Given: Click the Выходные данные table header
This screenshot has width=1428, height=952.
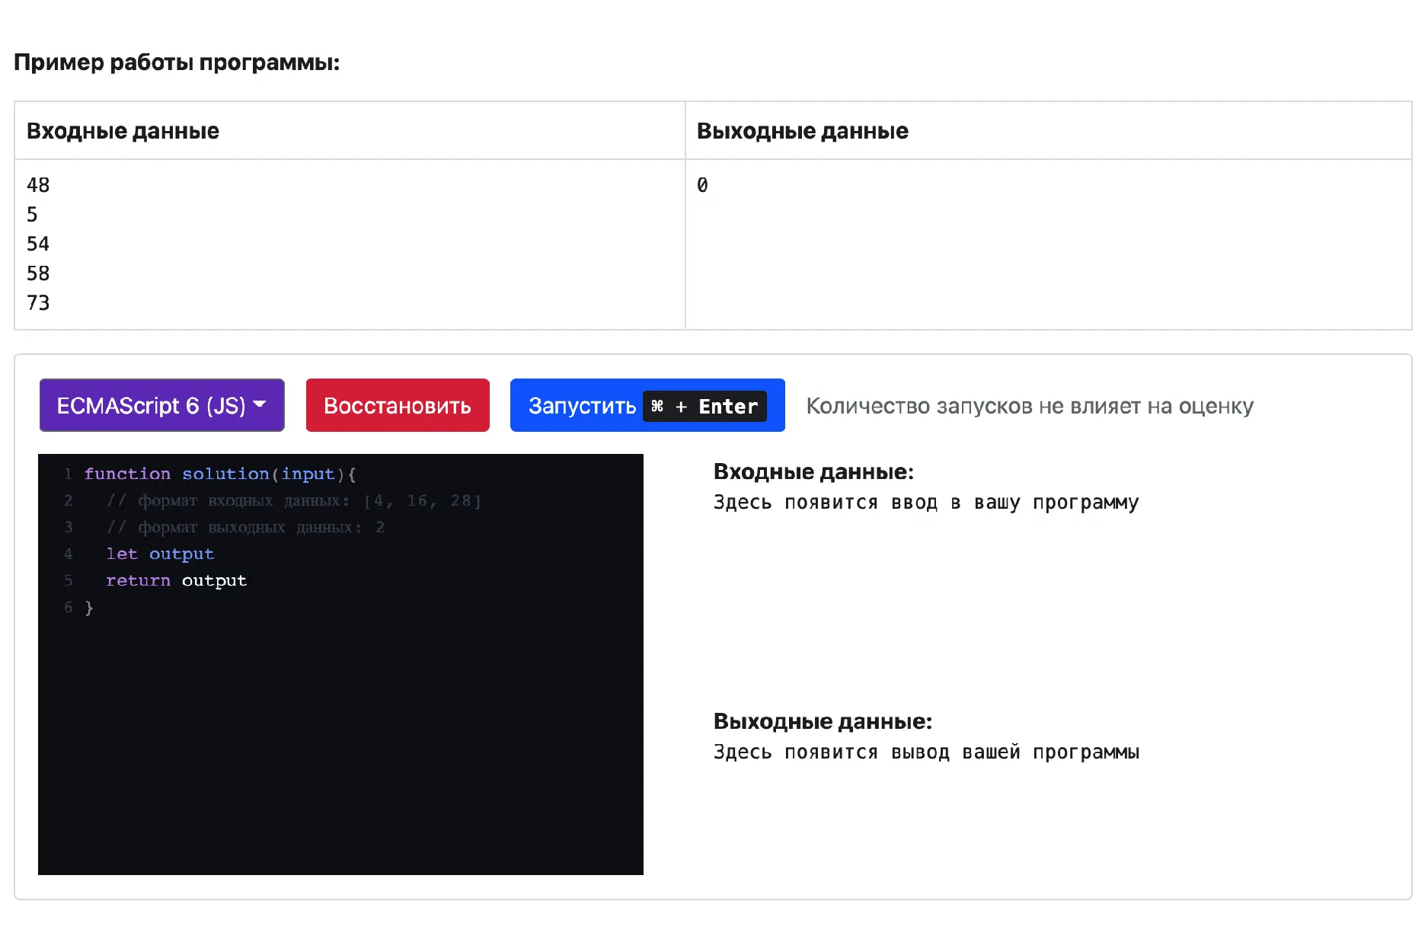Looking at the screenshot, I should (802, 130).
